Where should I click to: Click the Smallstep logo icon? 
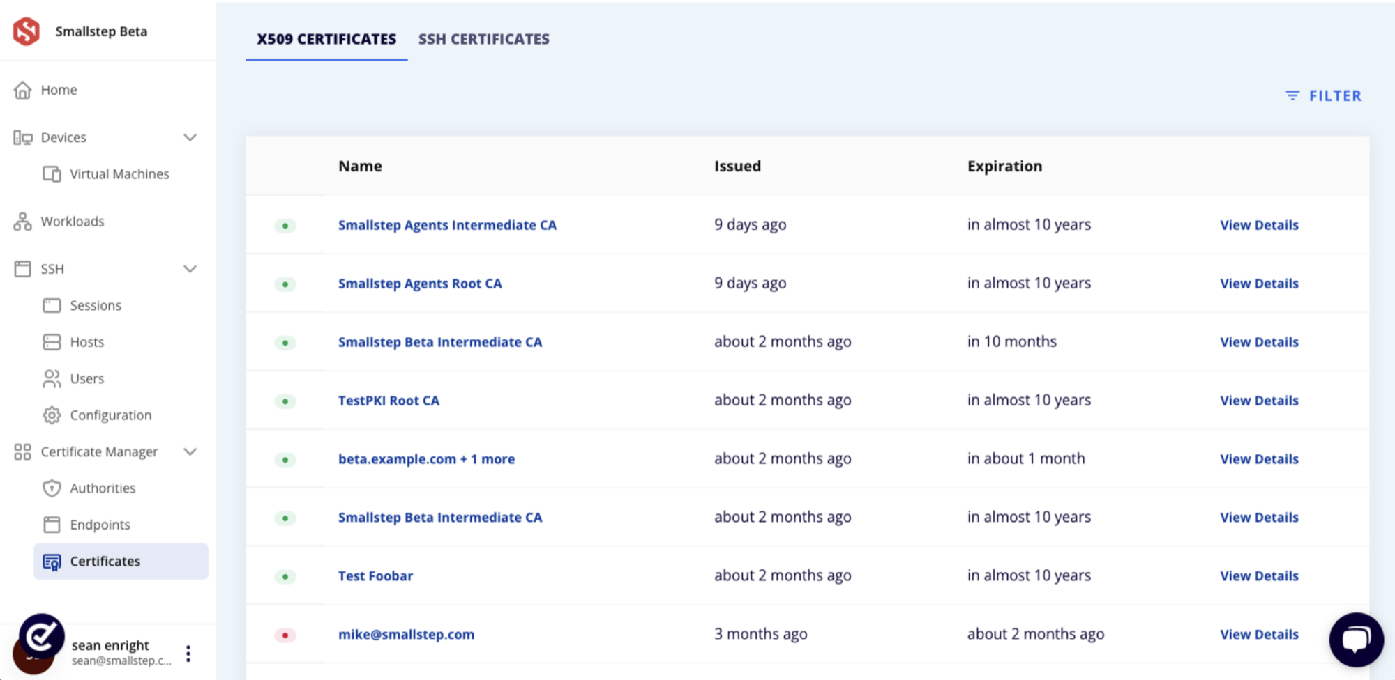[x=27, y=31]
